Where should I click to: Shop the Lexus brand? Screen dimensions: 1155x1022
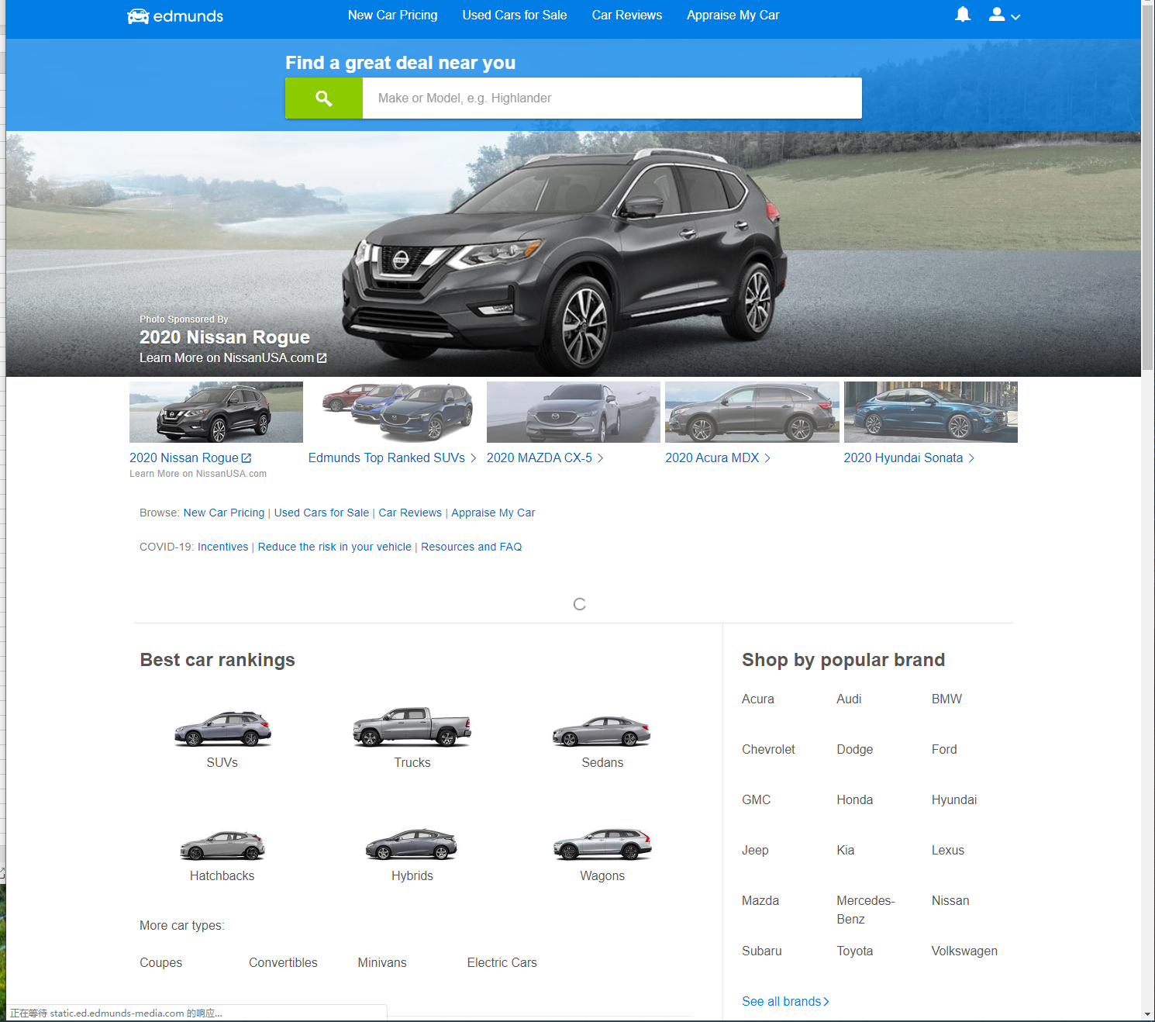948,850
